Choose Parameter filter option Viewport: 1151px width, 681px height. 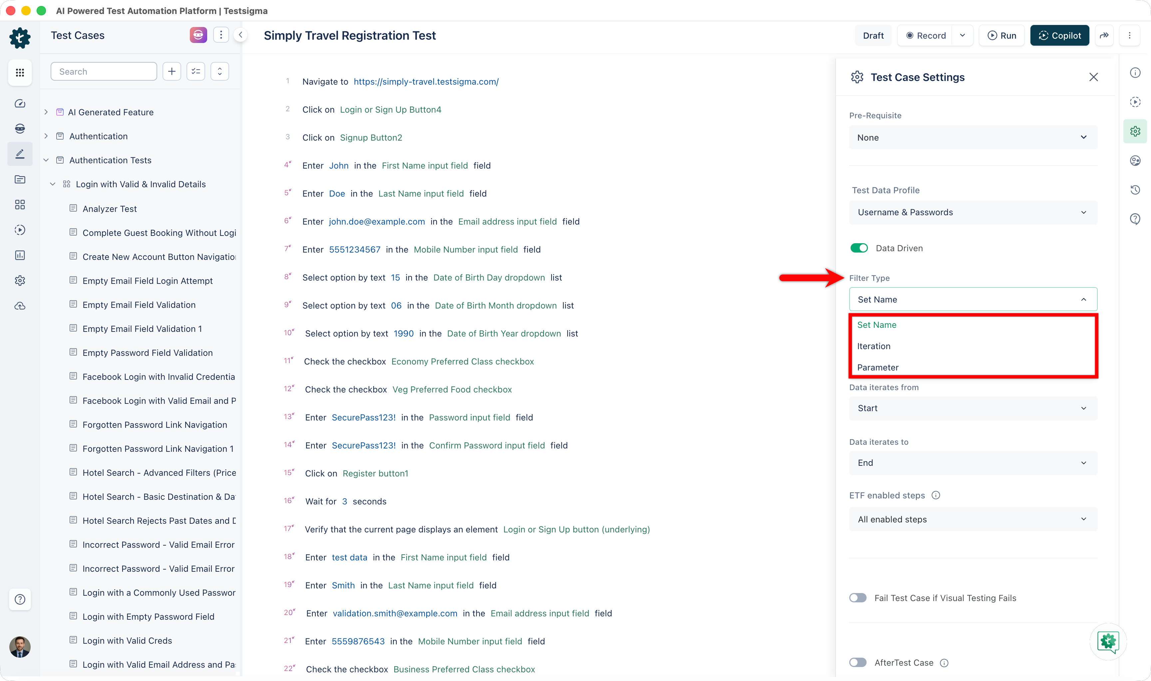pos(973,367)
